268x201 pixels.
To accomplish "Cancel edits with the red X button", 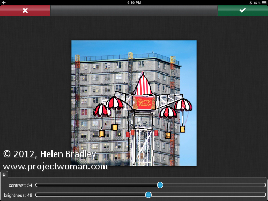I will coord(25,10).
